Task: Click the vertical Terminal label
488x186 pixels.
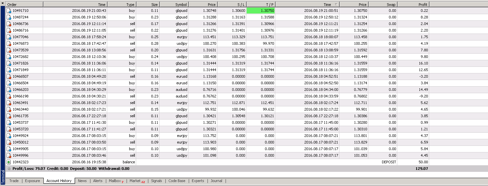Action: (x=3, y=176)
